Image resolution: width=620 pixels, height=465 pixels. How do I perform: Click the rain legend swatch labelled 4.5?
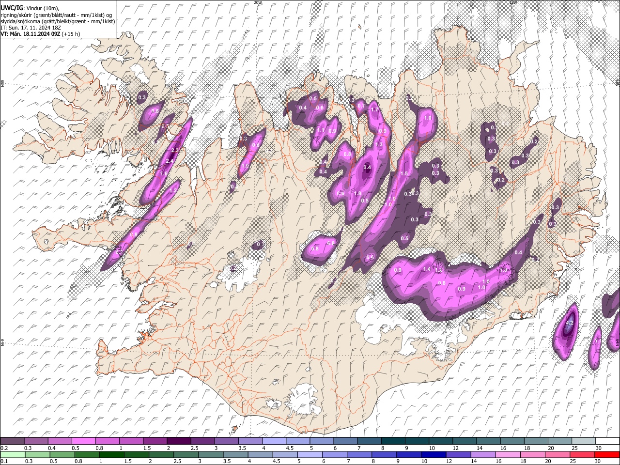pos(286,454)
